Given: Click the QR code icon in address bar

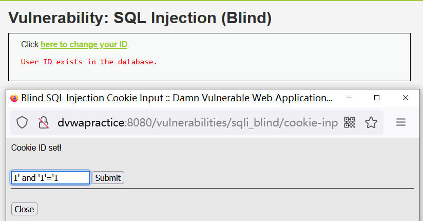Looking at the screenshot, I should pyautogui.click(x=350, y=123).
